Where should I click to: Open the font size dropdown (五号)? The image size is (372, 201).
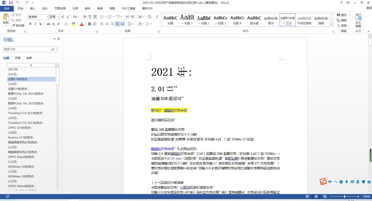point(59,17)
